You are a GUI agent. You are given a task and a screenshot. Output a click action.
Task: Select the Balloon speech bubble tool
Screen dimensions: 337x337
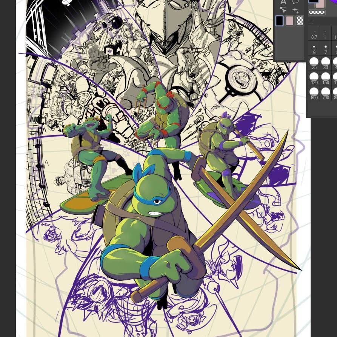295,2
